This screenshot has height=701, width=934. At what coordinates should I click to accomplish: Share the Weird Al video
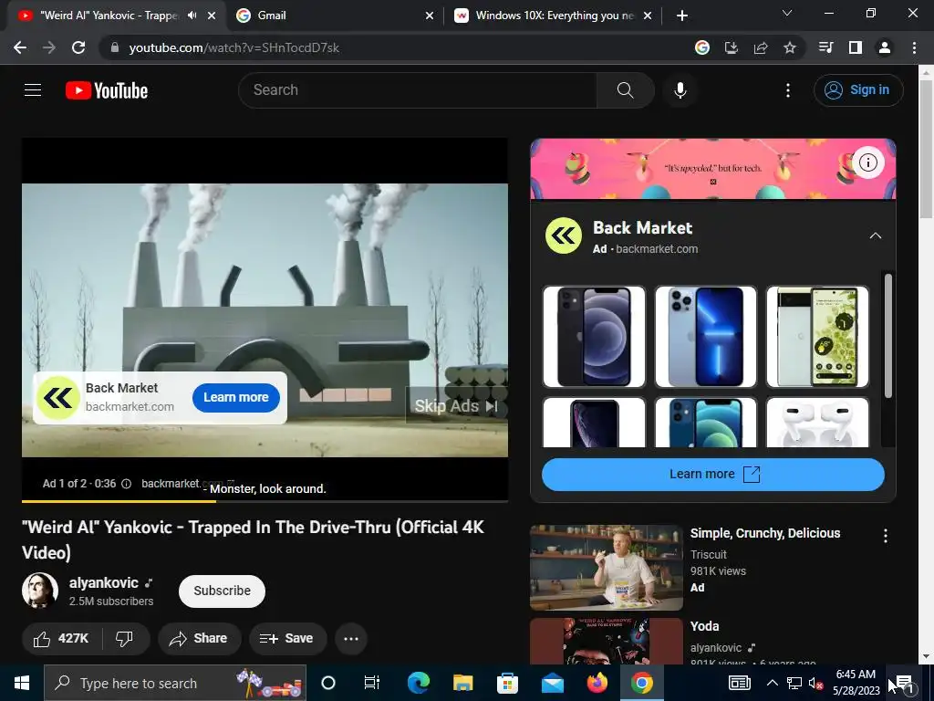click(x=199, y=638)
